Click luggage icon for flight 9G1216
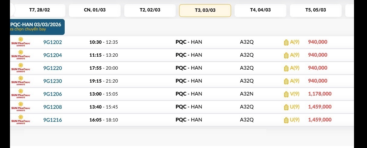Image resolution: width=367 pixels, height=148 pixels. pyautogui.click(x=286, y=120)
